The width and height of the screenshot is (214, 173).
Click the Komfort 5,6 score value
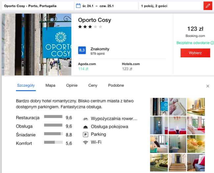pyautogui.click(x=69, y=143)
